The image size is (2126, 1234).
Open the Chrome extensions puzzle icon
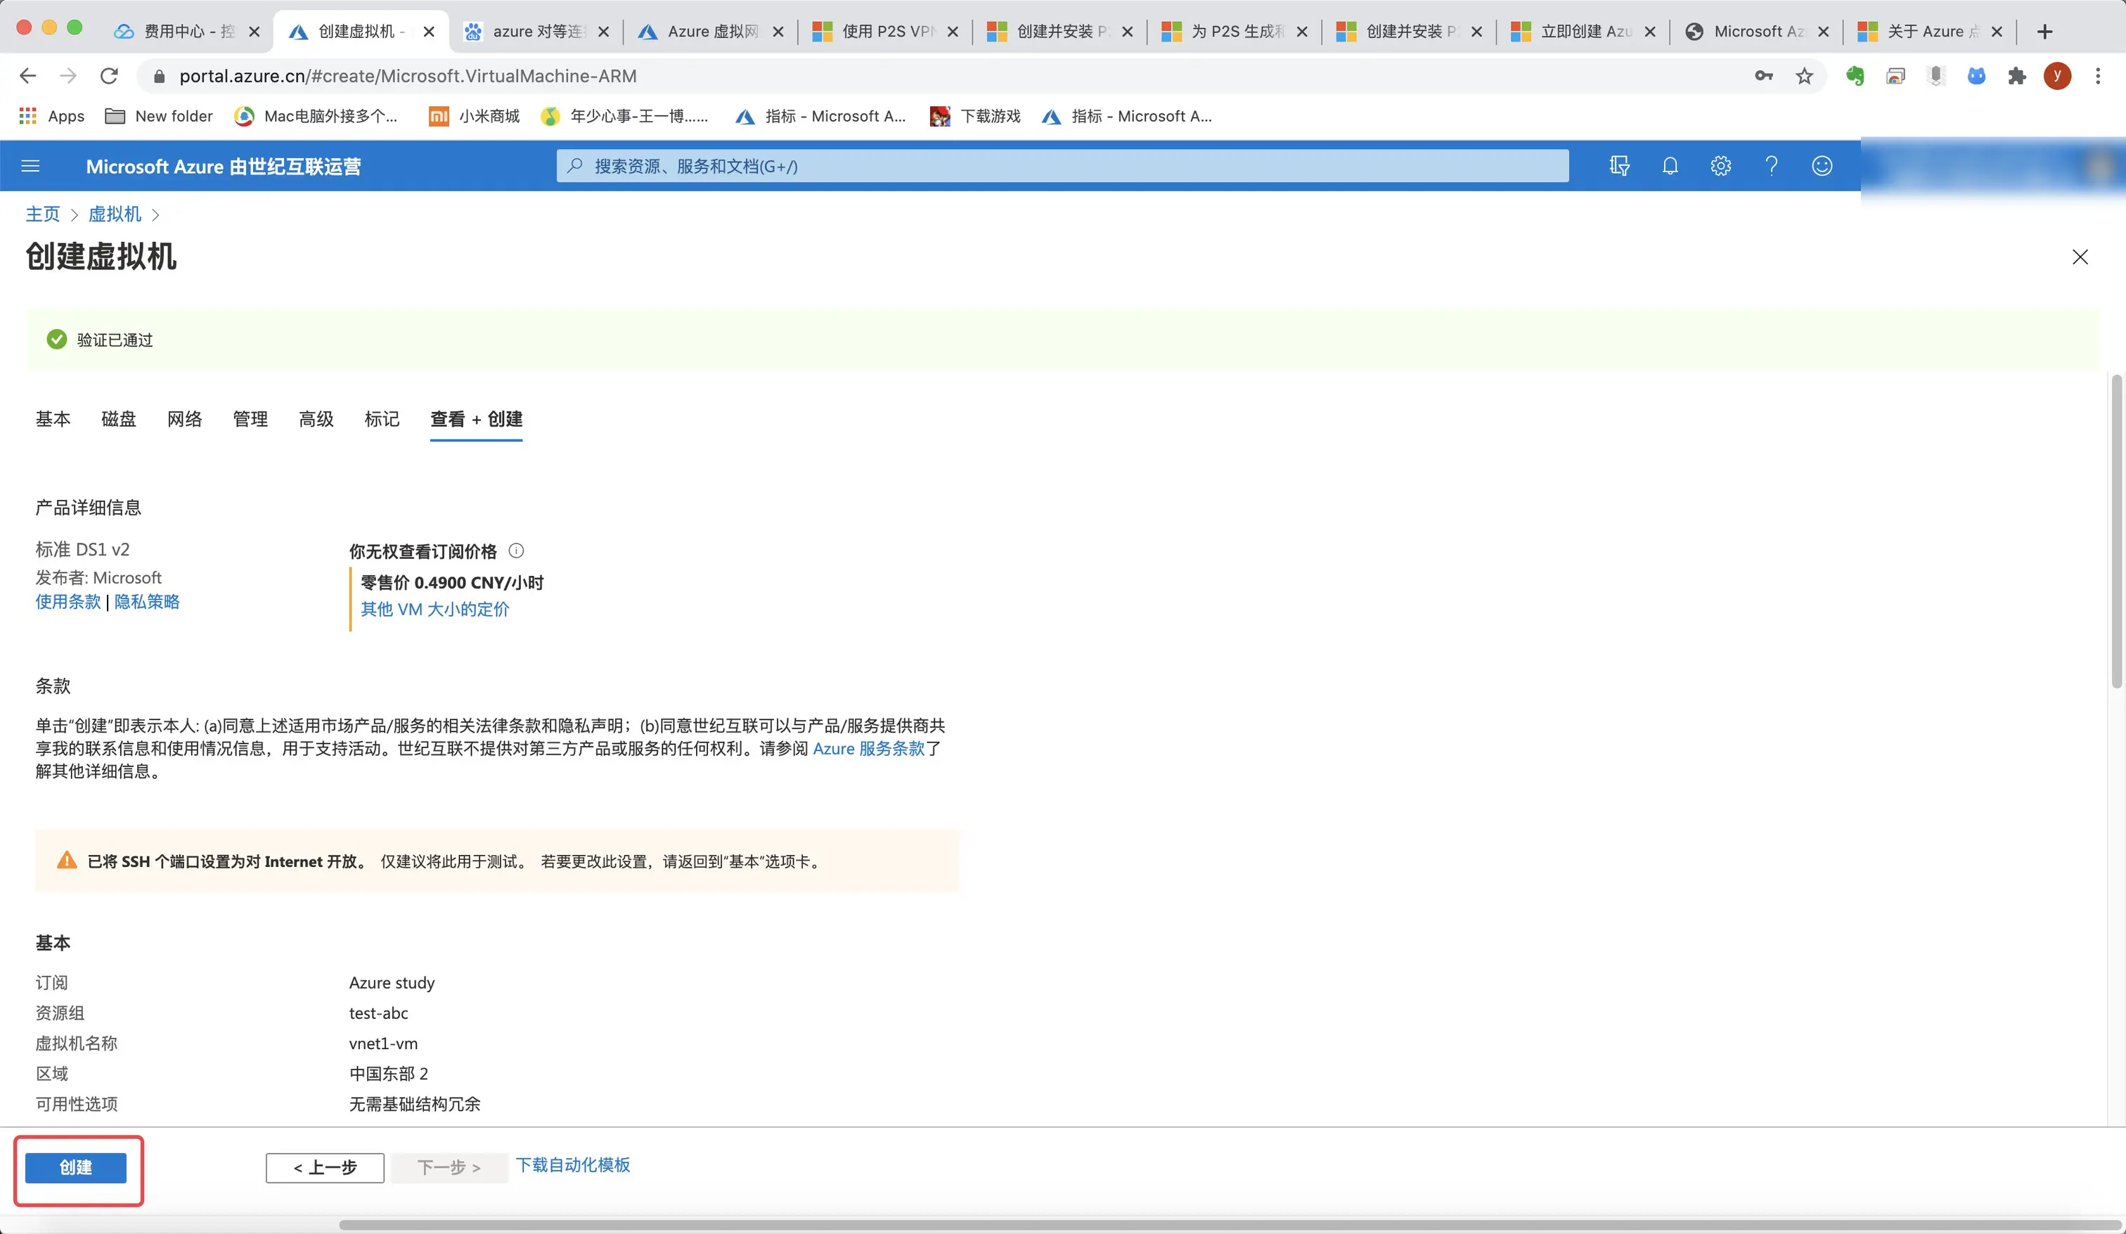2016,77
